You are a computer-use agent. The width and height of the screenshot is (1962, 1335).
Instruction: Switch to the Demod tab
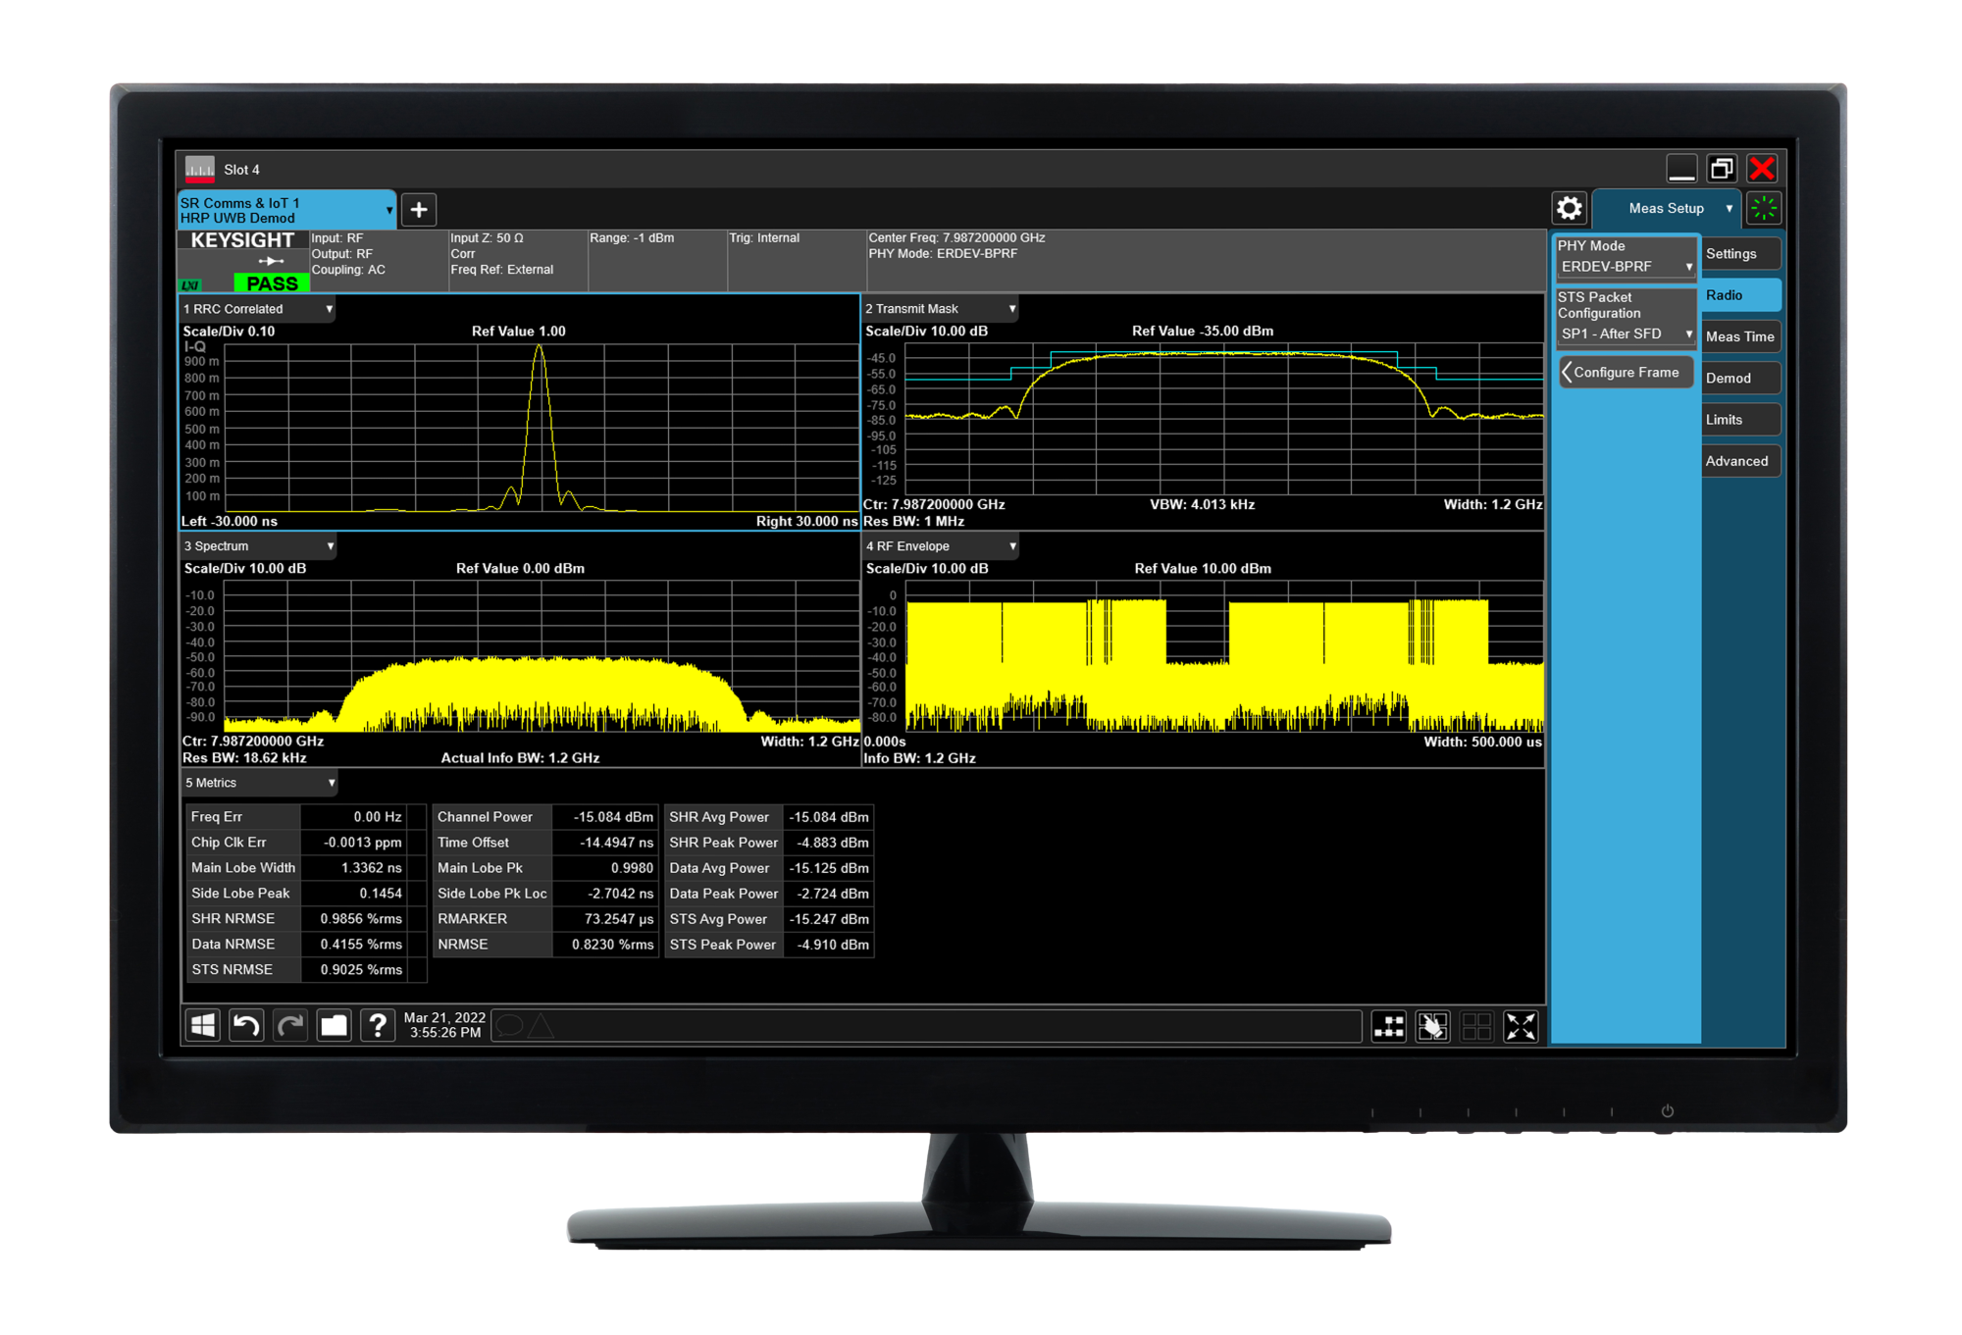pyautogui.click(x=1739, y=379)
